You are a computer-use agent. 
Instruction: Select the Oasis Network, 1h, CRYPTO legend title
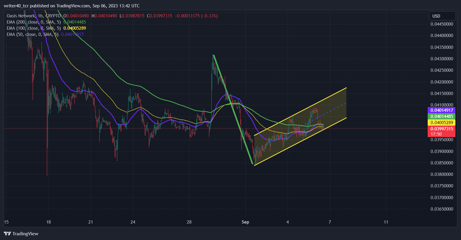pyautogui.click(x=34, y=16)
